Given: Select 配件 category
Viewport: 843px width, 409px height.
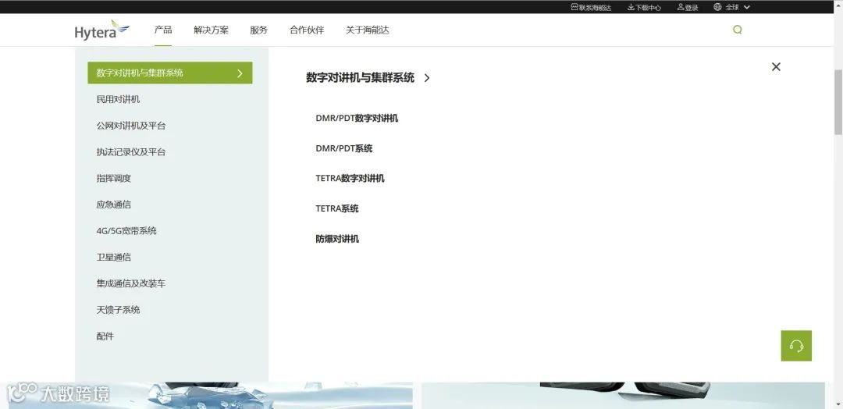Looking at the screenshot, I should (105, 336).
